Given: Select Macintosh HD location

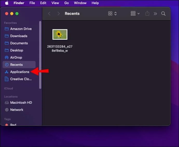Looking at the screenshot, I should tap(19, 102).
